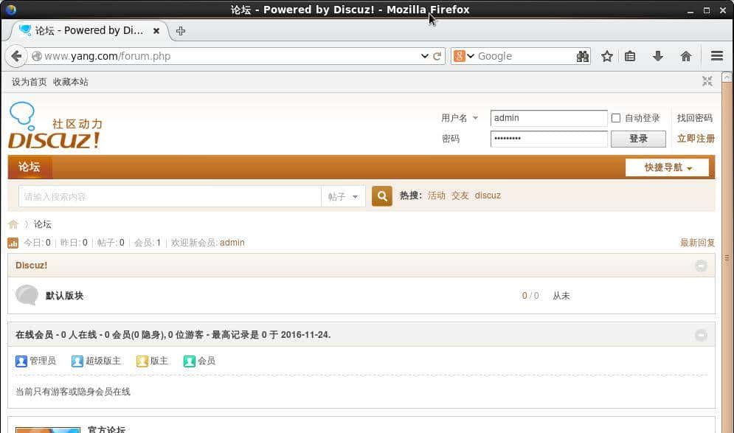The image size is (734, 433).
Task: Click the orange search magnifier icon
Action: [x=381, y=196]
